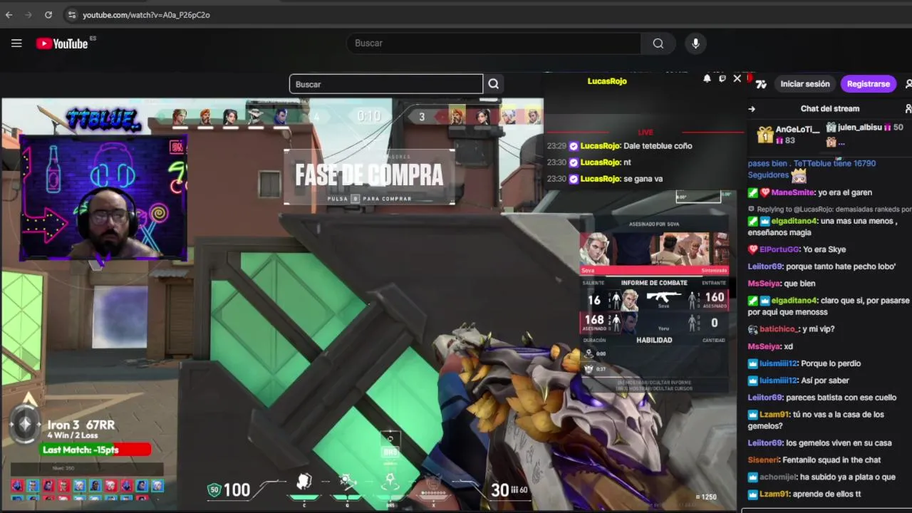Click the gold gift badge by AnGeLoTi__

click(x=765, y=135)
